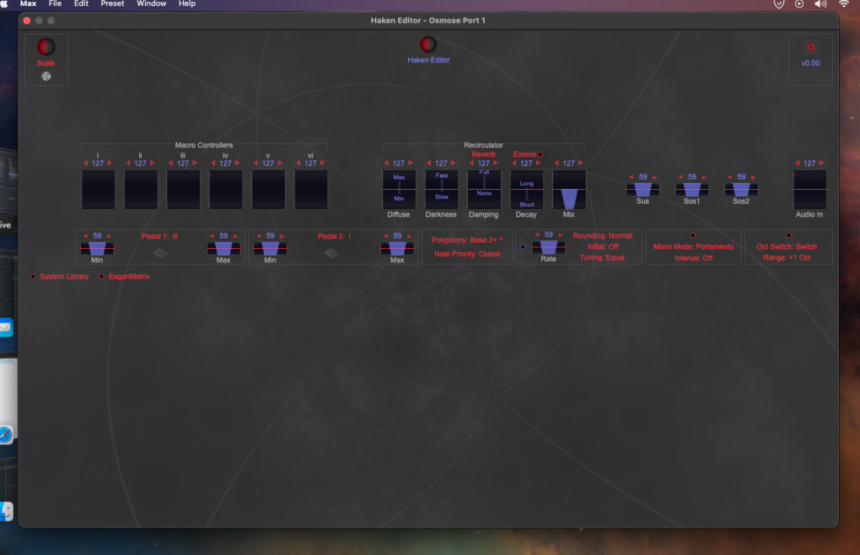860x555 pixels.
Task: Increase Sos1 value with right arrow
Action: tap(704, 176)
